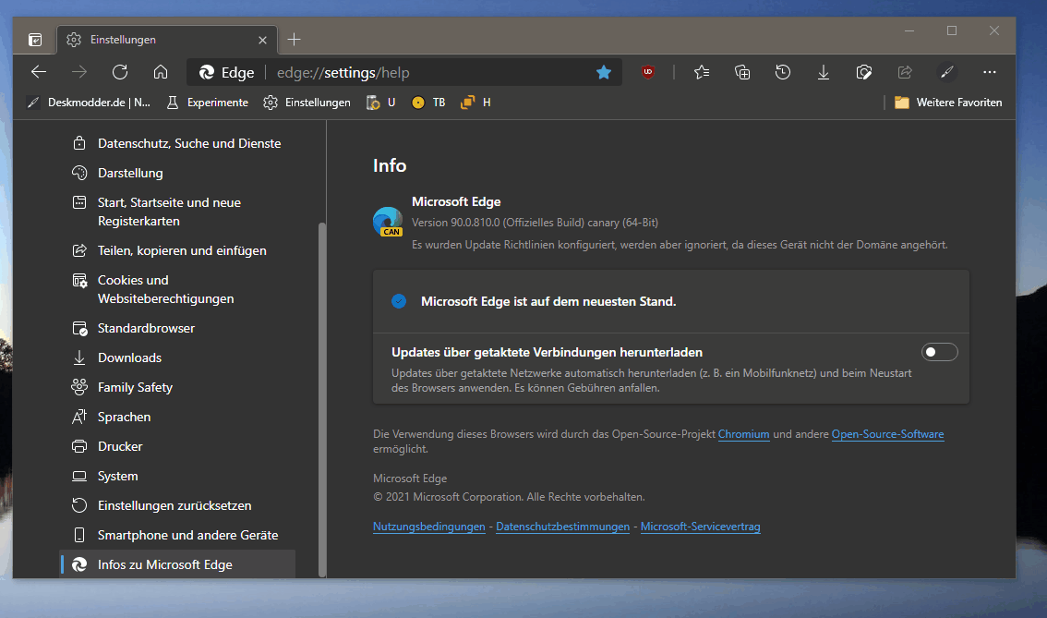The image size is (1047, 618).
Task: Open Datenschutz, Suche und Dienste settings
Action: 177,143
